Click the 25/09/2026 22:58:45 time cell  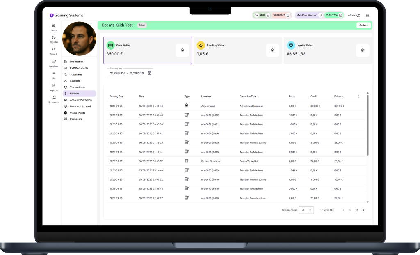pos(151,189)
